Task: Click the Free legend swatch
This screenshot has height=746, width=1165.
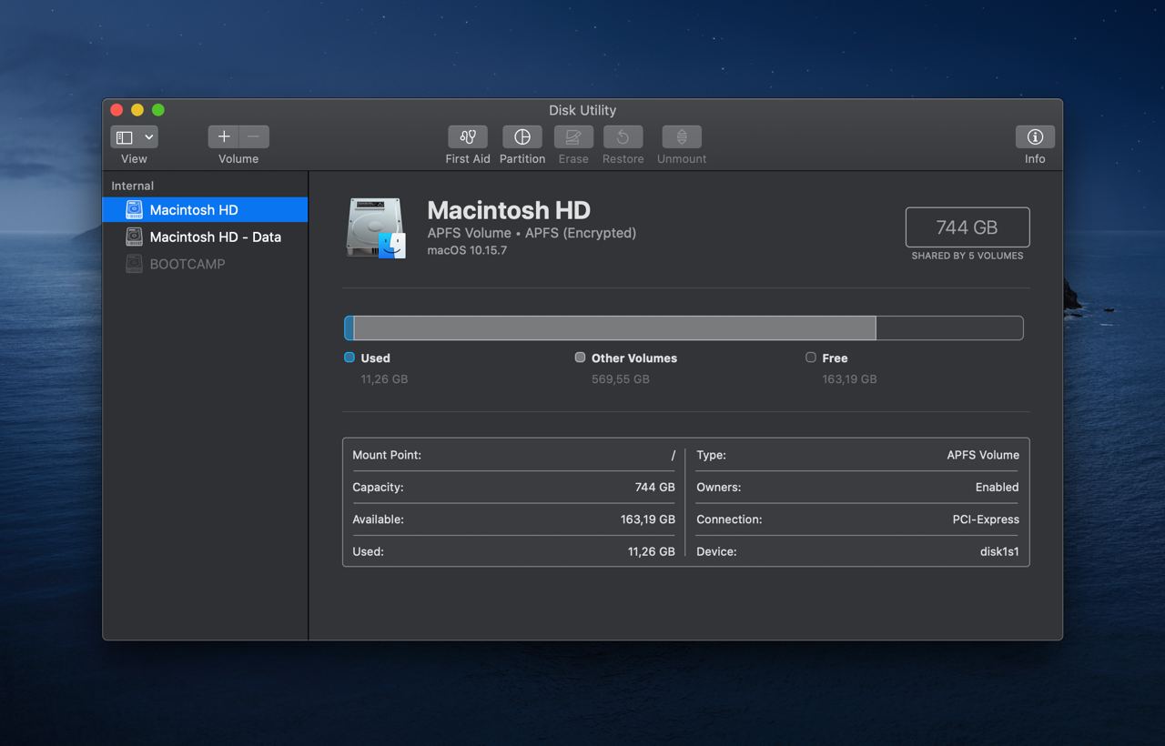Action: pos(811,358)
